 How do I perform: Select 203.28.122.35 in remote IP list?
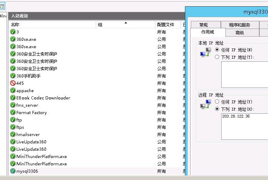pyautogui.click(x=236, y=116)
